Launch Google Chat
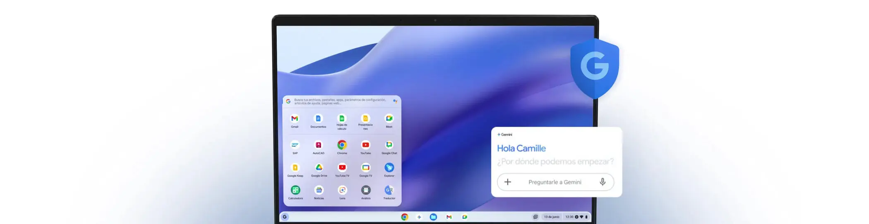The image size is (869, 224). [389, 145]
